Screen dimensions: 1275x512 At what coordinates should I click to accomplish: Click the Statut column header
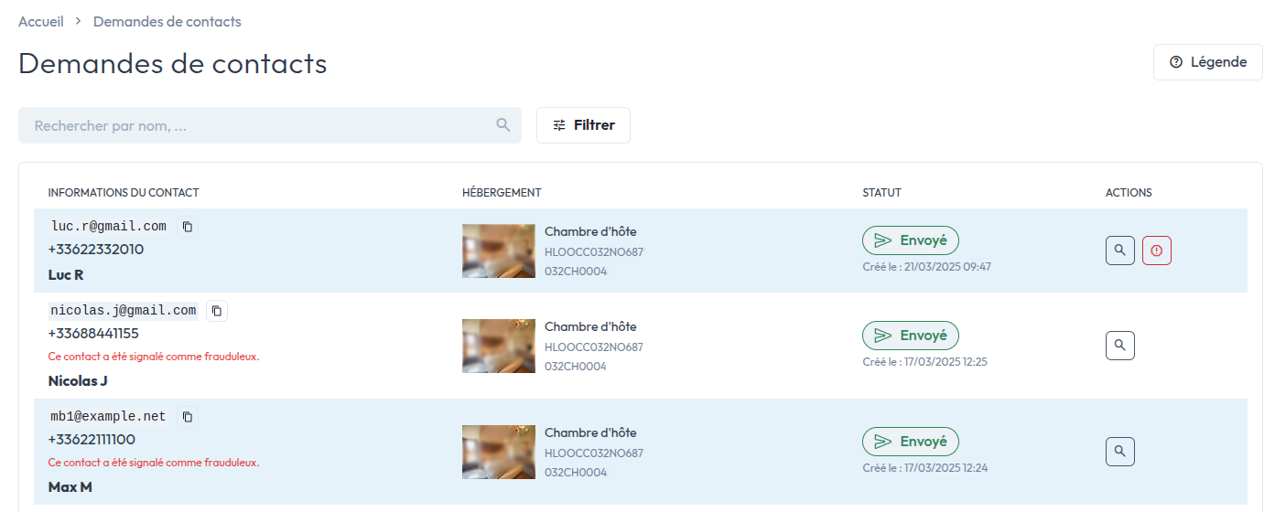click(882, 193)
